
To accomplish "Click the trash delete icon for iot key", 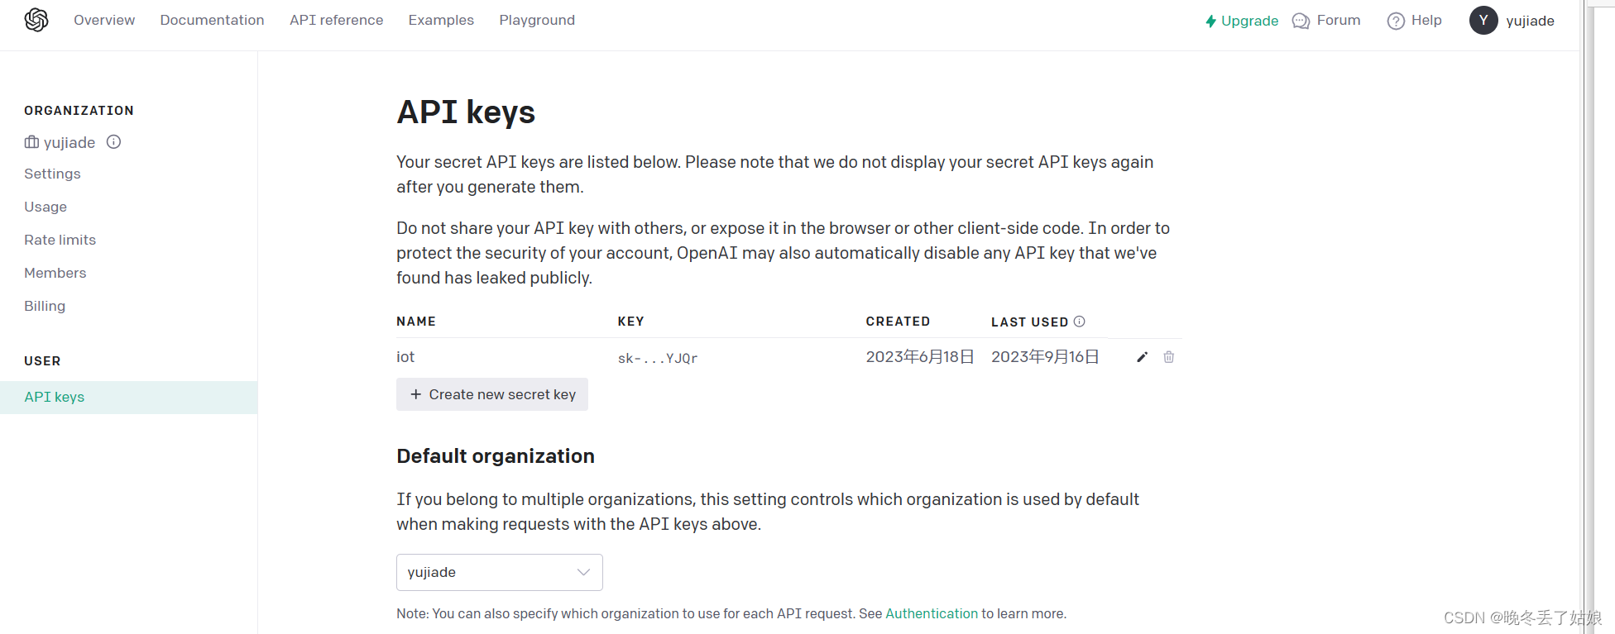I will (1169, 357).
